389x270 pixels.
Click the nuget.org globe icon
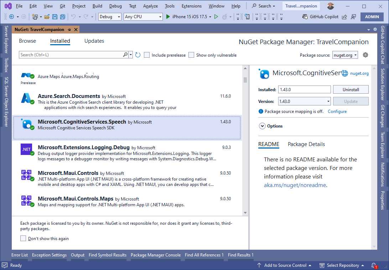(344, 73)
